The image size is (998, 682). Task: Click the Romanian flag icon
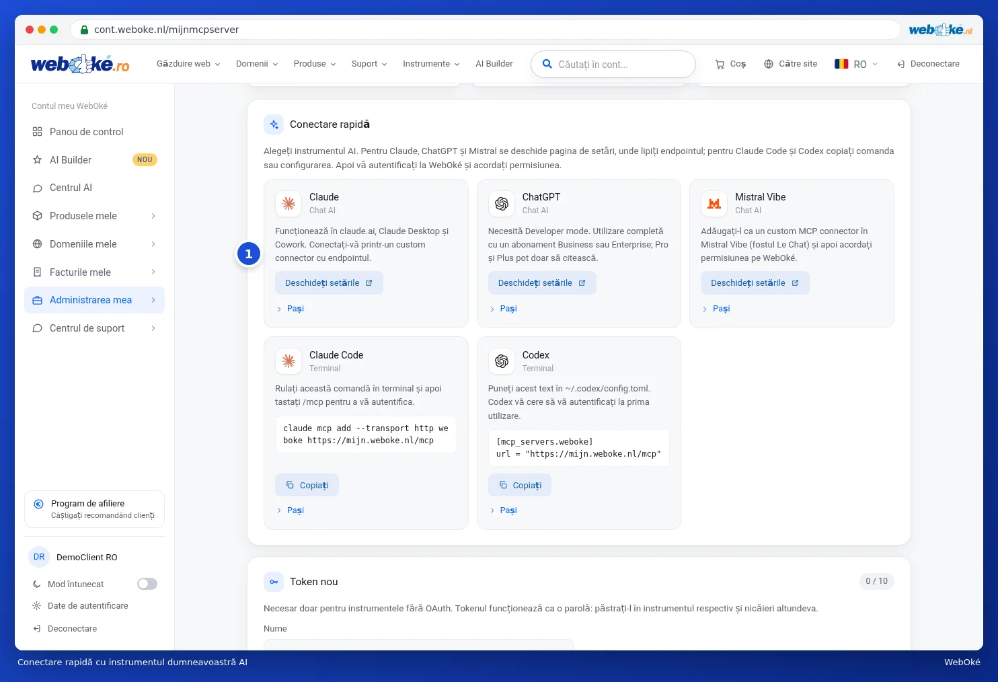pos(841,64)
